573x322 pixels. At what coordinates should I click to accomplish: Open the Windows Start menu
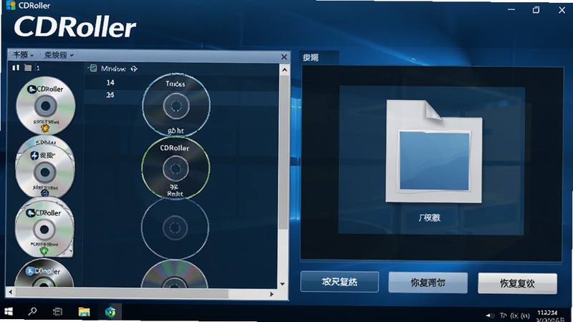pyautogui.click(x=9, y=311)
